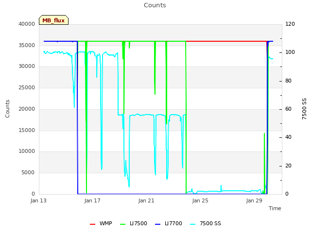Click the cyan 7500 SS legend marker
The image size is (311, 233).
point(192,224)
